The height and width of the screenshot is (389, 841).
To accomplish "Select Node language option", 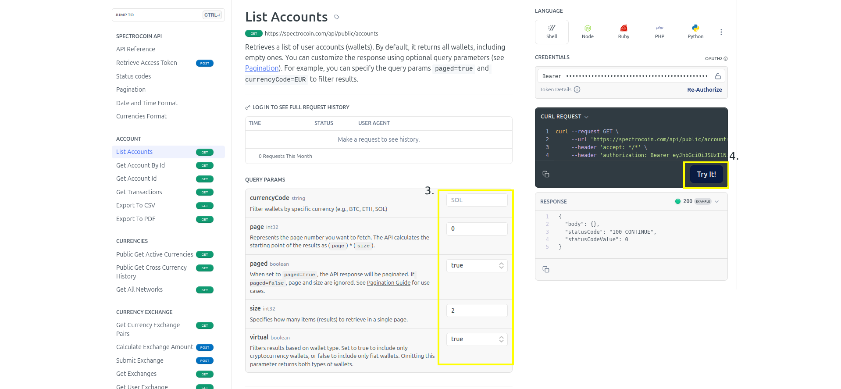I will click(x=588, y=32).
